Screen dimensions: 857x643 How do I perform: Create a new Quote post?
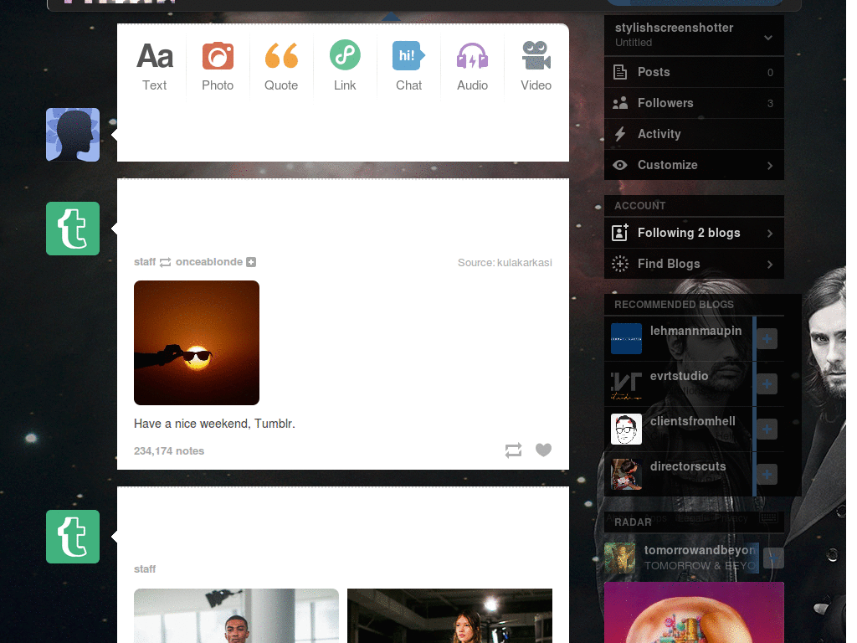281,66
